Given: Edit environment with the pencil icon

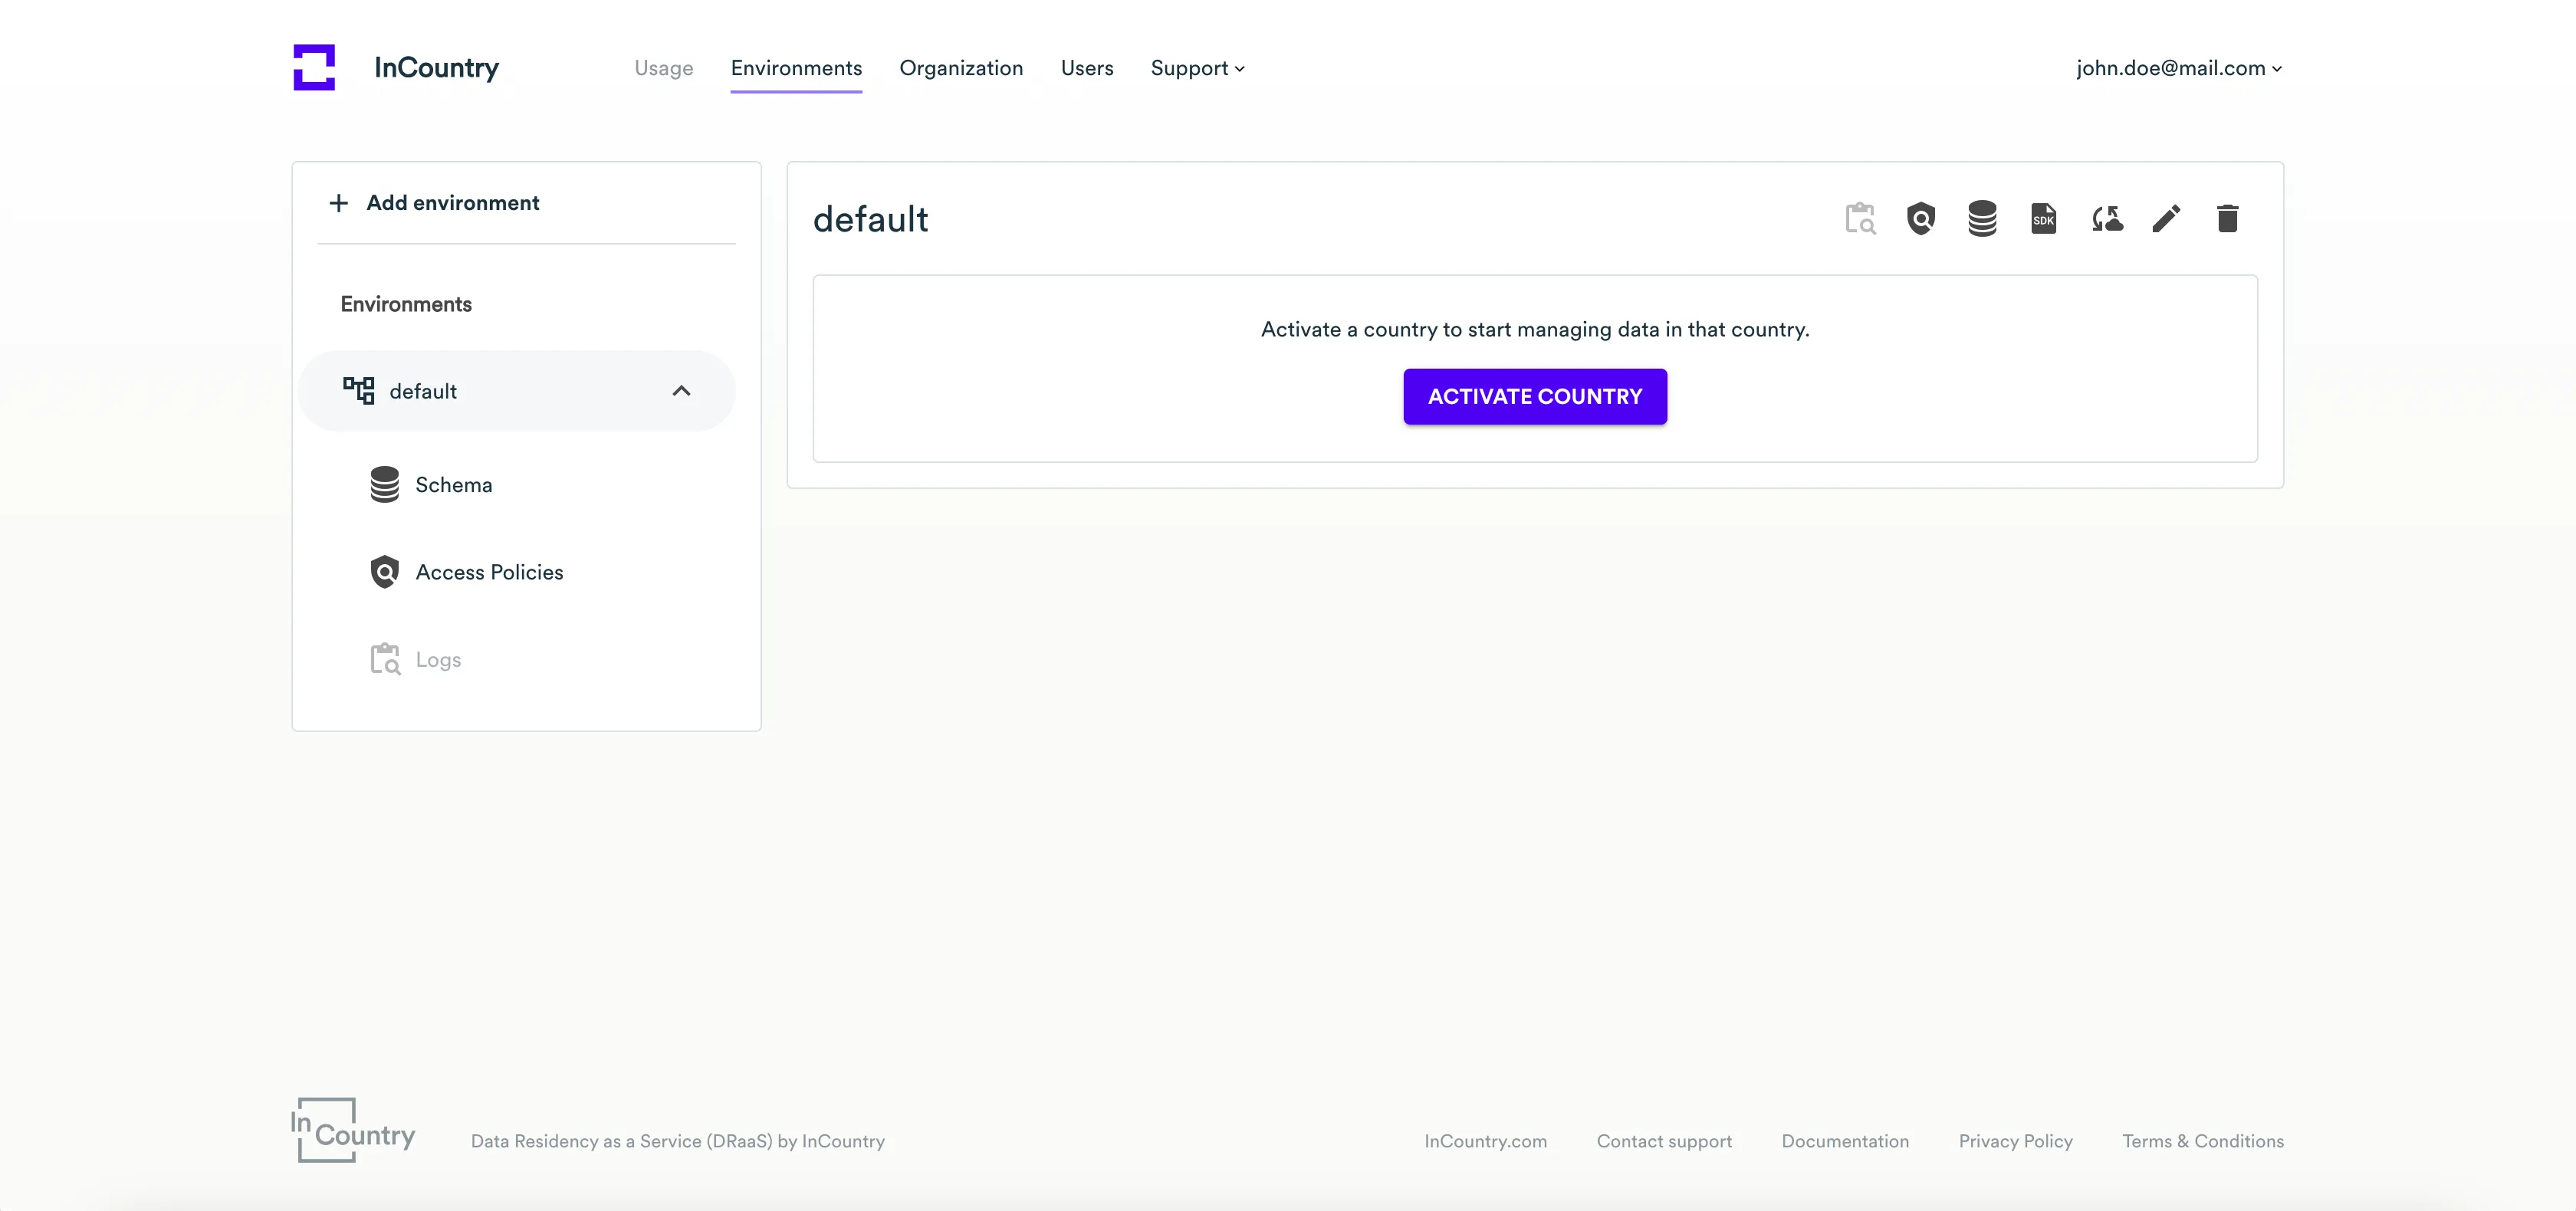Looking at the screenshot, I should pyautogui.click(x=2166, y=219).
